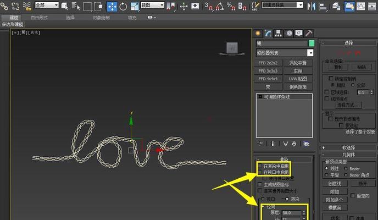Apply the FFD 2x2x2 modifier button
Screen dimensions: 378x220
(x=268, y=63)
